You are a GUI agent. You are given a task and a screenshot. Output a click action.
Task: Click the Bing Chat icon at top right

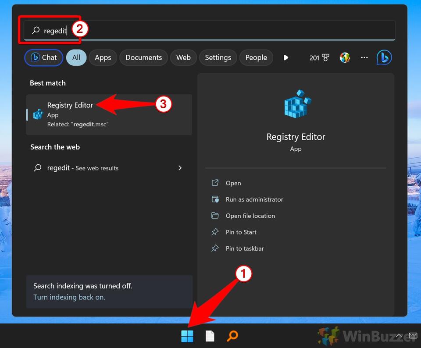tap(384, 57)
